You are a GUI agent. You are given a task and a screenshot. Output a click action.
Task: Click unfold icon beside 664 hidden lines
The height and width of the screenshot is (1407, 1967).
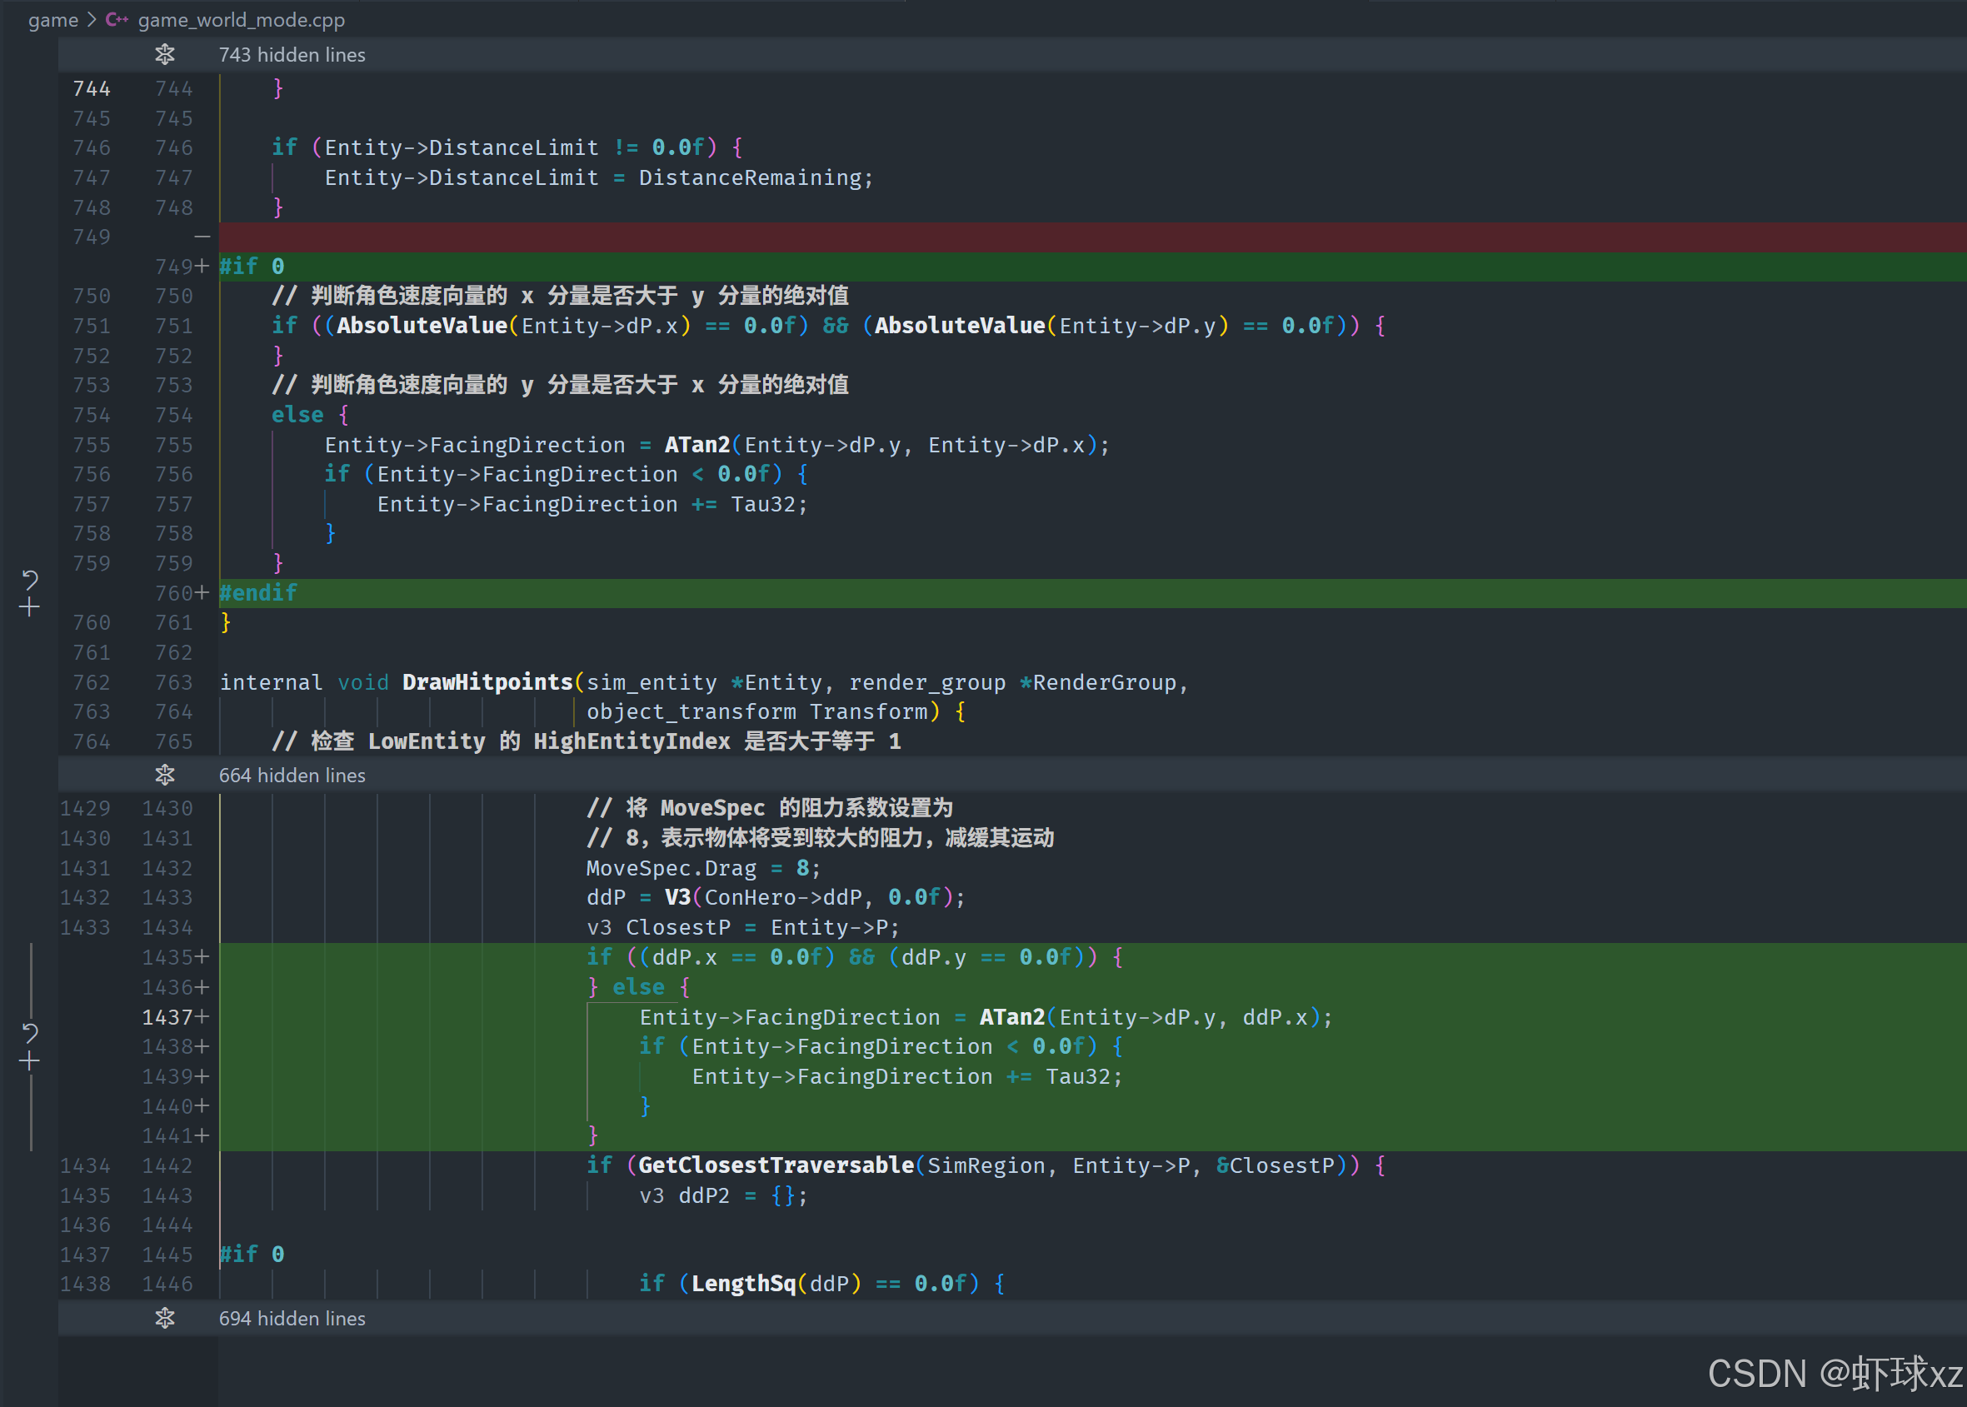pyautogui.click(x=165, y=776)
